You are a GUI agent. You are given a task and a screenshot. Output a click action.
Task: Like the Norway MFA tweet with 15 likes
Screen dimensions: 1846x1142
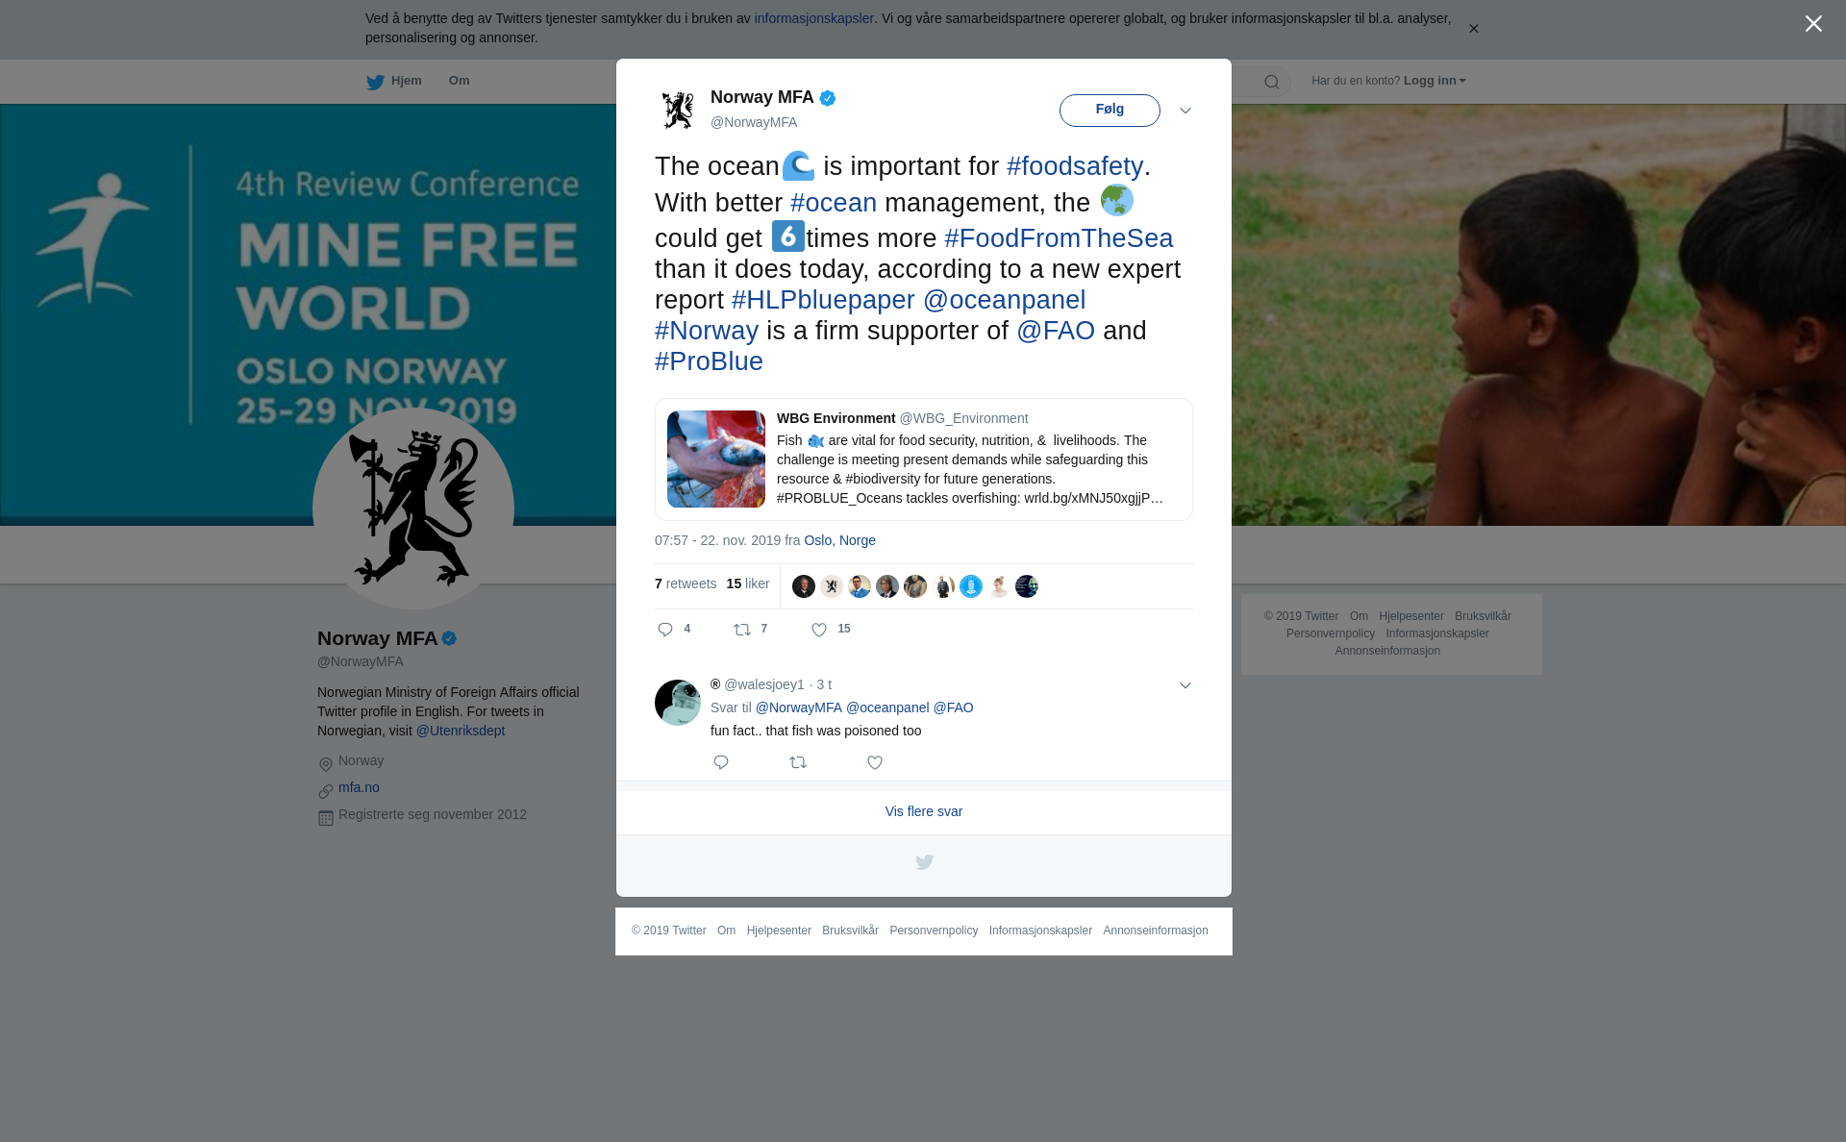[819, 630]
